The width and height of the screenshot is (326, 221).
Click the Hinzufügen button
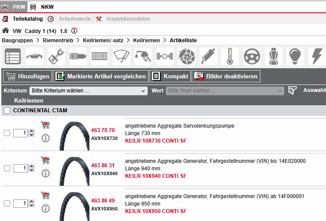pos(27,76)
